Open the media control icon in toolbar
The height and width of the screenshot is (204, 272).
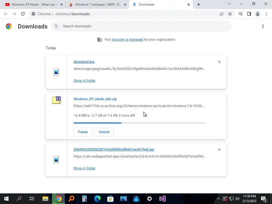[x=240, y=14]
